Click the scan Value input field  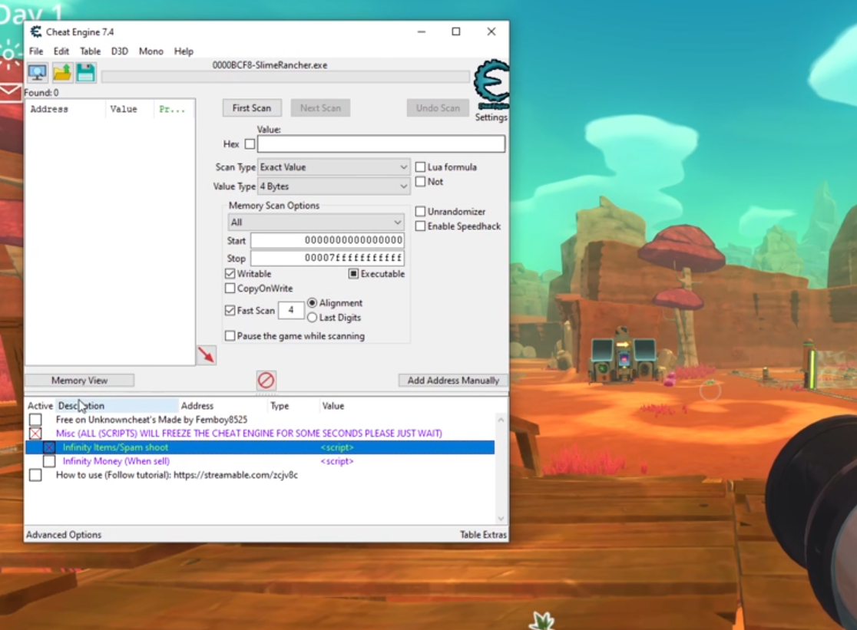coord(381,144)
